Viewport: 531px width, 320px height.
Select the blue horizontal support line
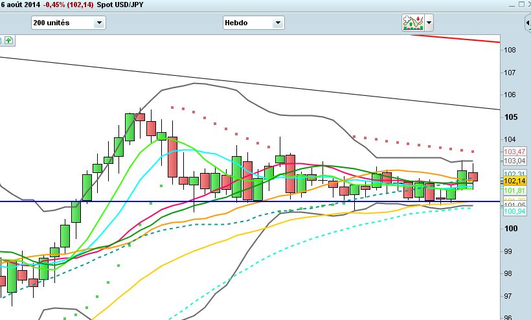click(x=250, y=201)
